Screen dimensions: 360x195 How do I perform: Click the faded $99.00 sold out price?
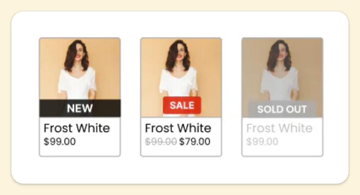[x=262, y=141]
